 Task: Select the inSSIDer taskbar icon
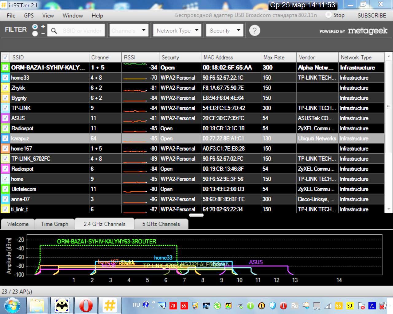tap(110, 305)
